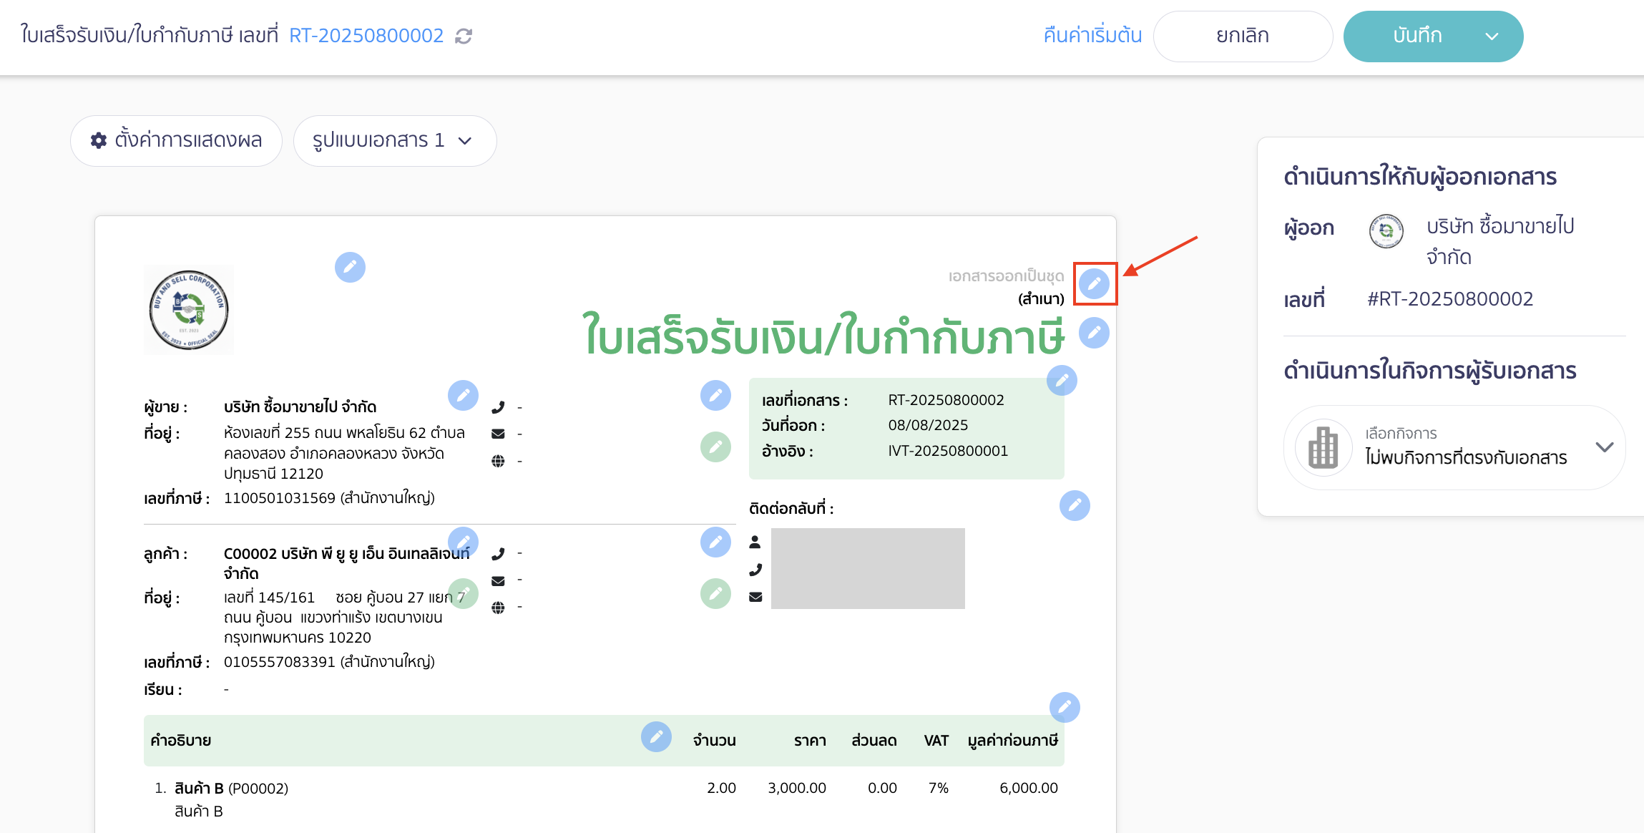Edit company logo with pencil above the seal
This screenshot has height=833, width=1644.
[x=350, y=267]
